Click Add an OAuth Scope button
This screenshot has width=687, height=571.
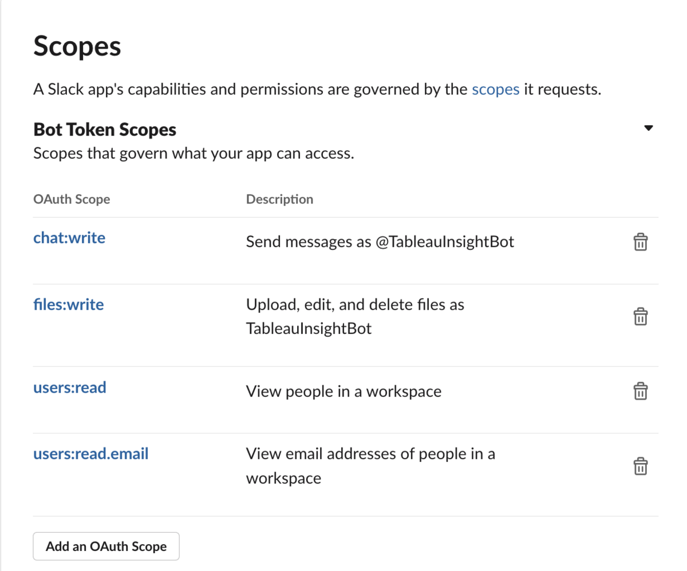tap(106, 546)
